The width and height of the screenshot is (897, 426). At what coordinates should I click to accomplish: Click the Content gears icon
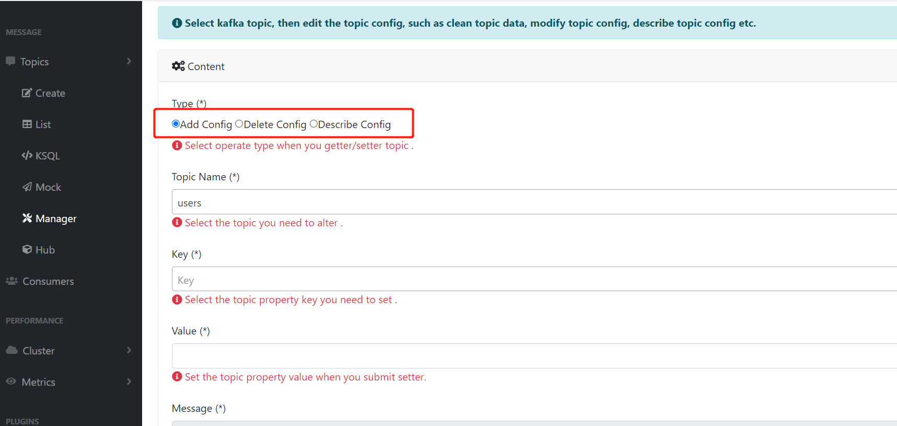[x=178, y=66]
